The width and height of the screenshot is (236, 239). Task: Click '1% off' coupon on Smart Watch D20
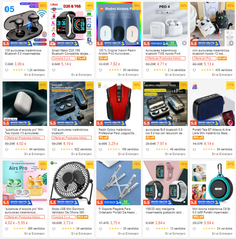point(82,58)
